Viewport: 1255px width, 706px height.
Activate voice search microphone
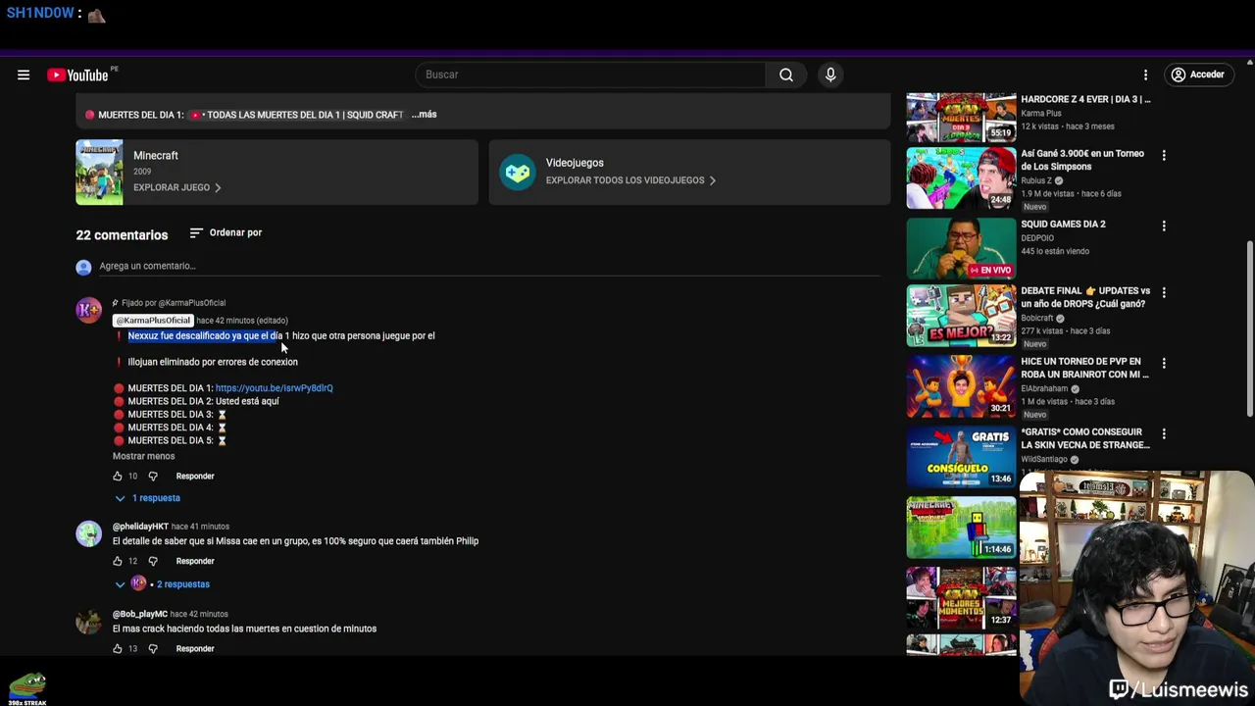click(x=830, y=75)
